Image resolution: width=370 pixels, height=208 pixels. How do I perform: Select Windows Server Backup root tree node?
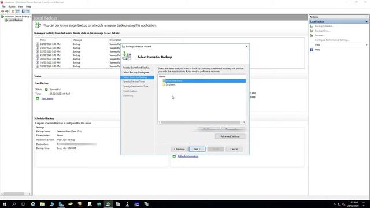tap(17, 17)
